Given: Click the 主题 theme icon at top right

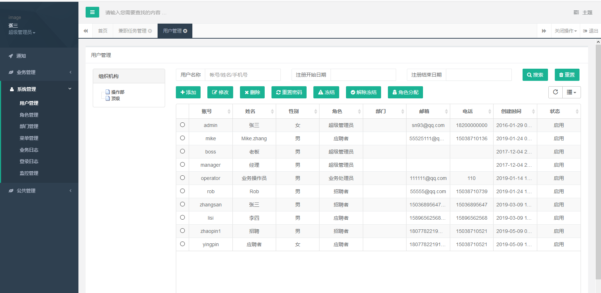Looking at the screenshot, I should 576,13.
